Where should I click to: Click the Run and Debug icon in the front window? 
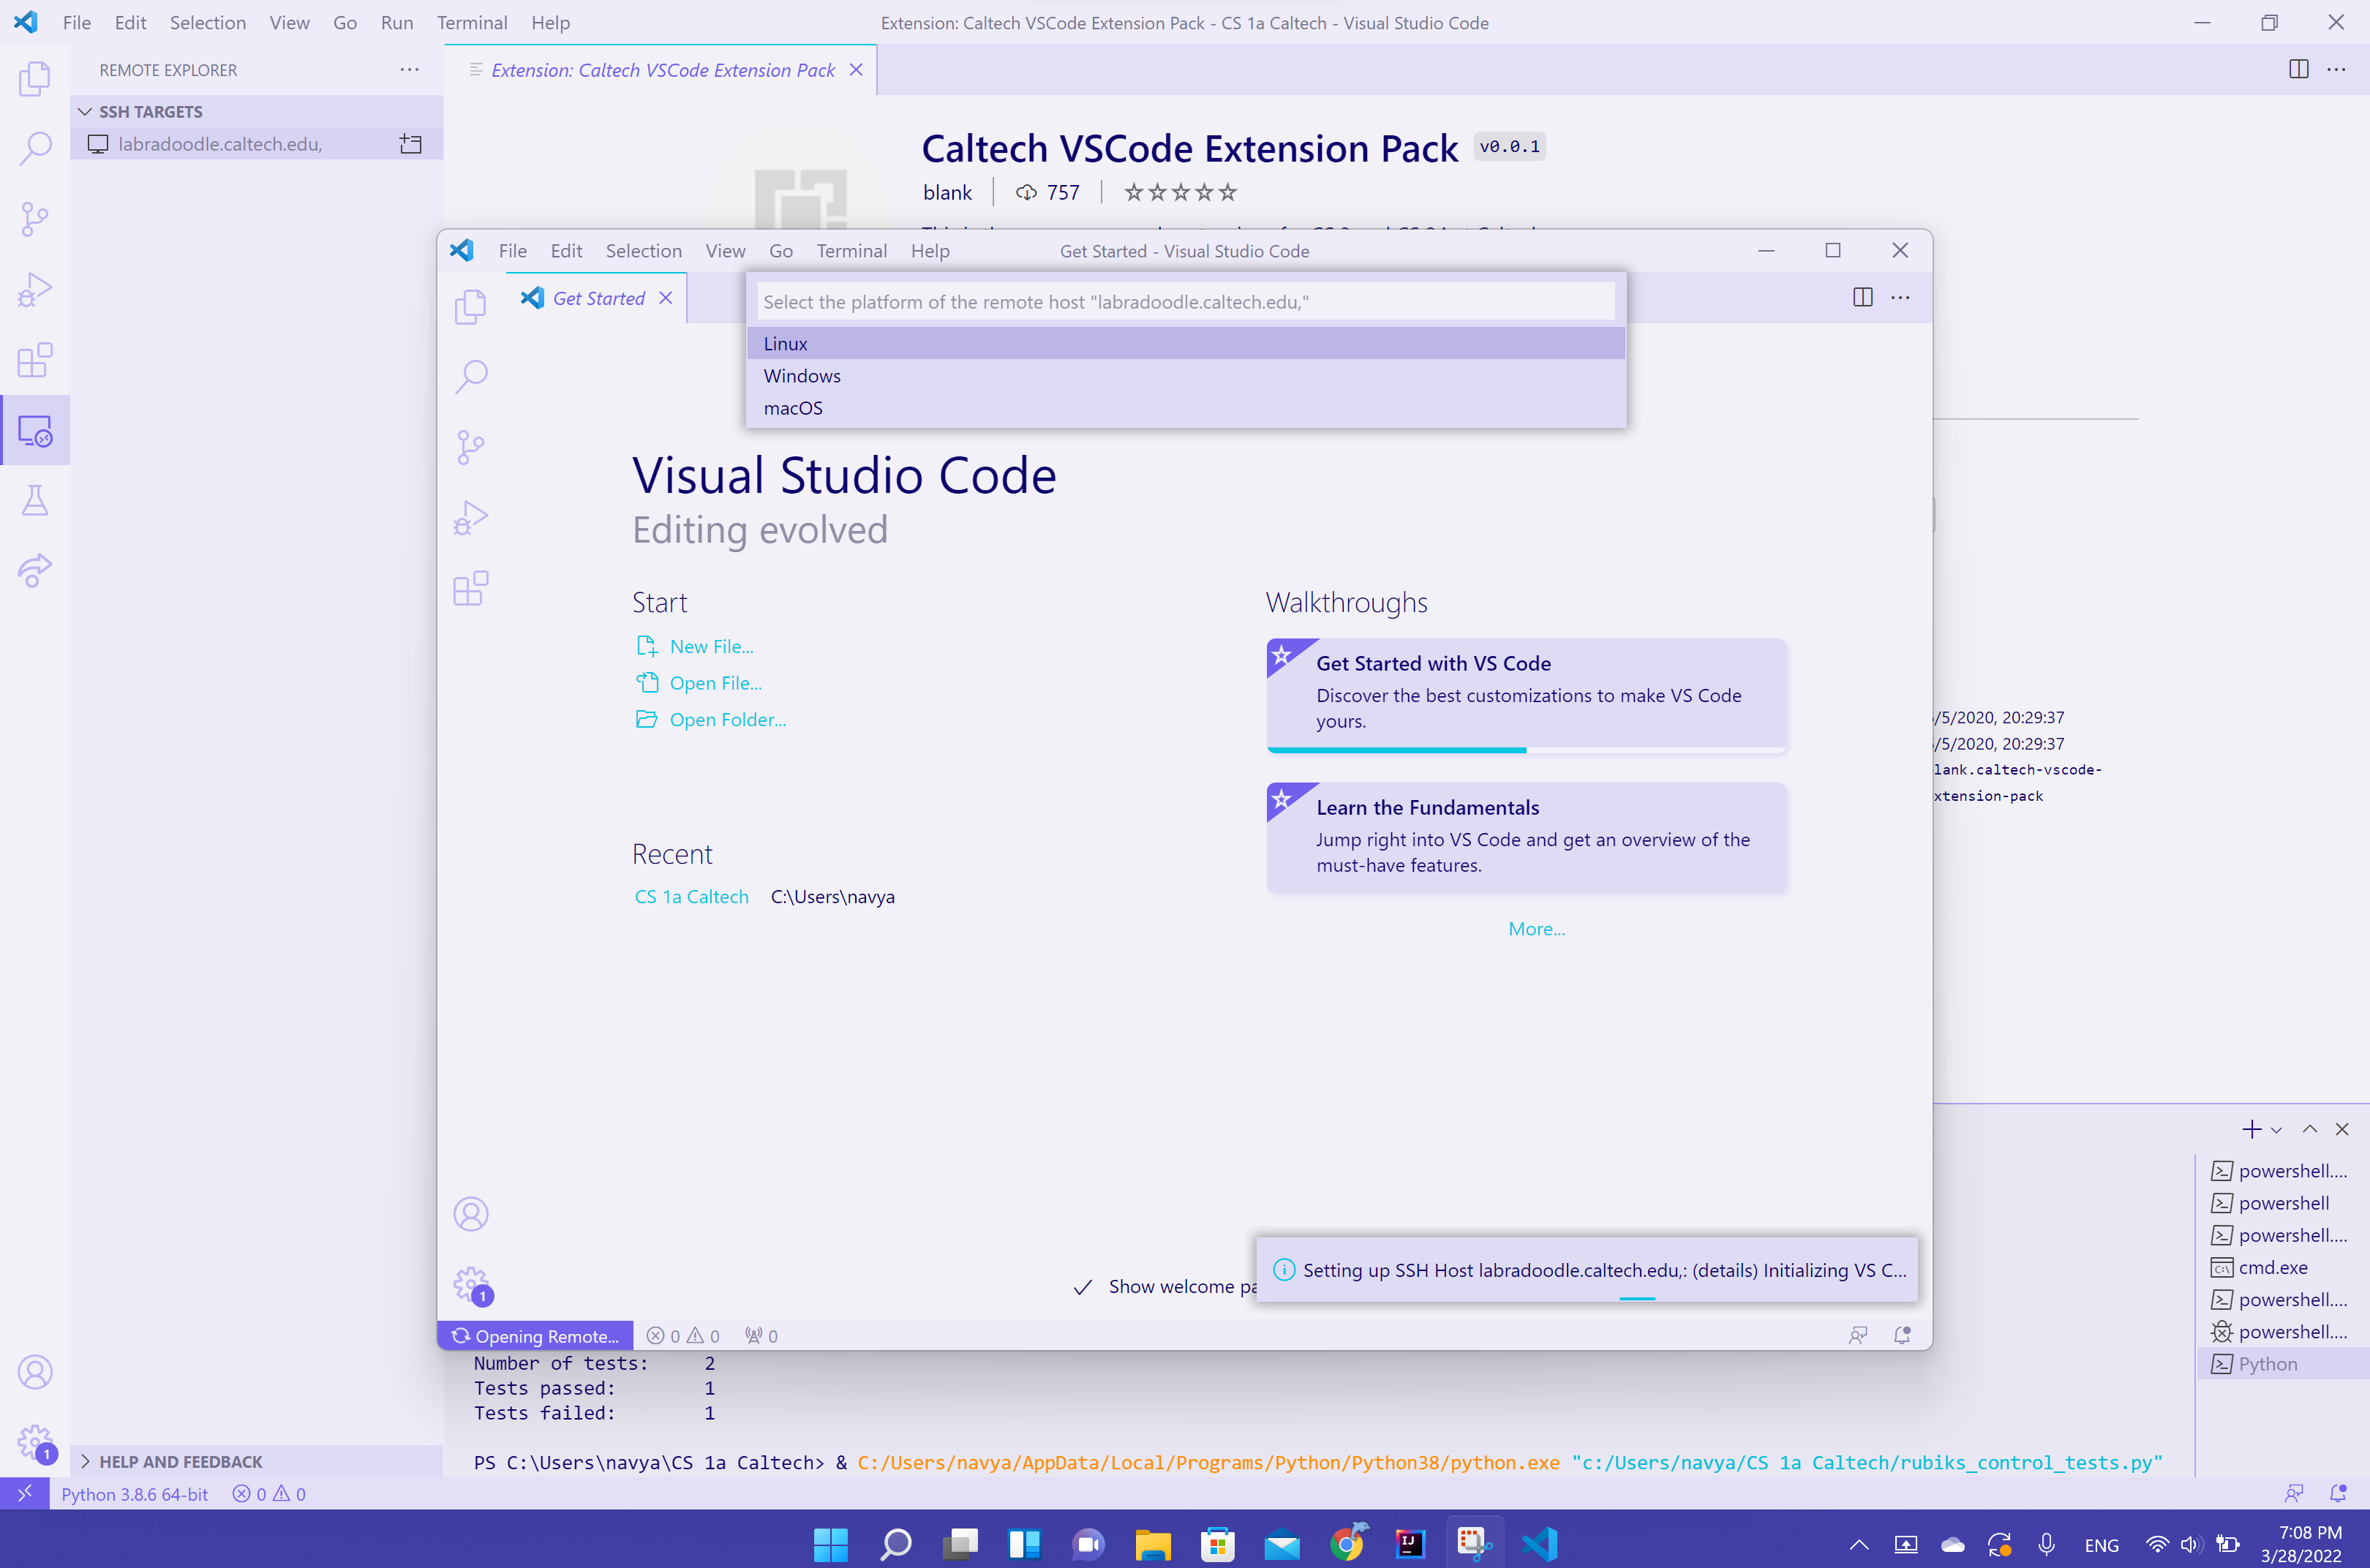[470, 517]
